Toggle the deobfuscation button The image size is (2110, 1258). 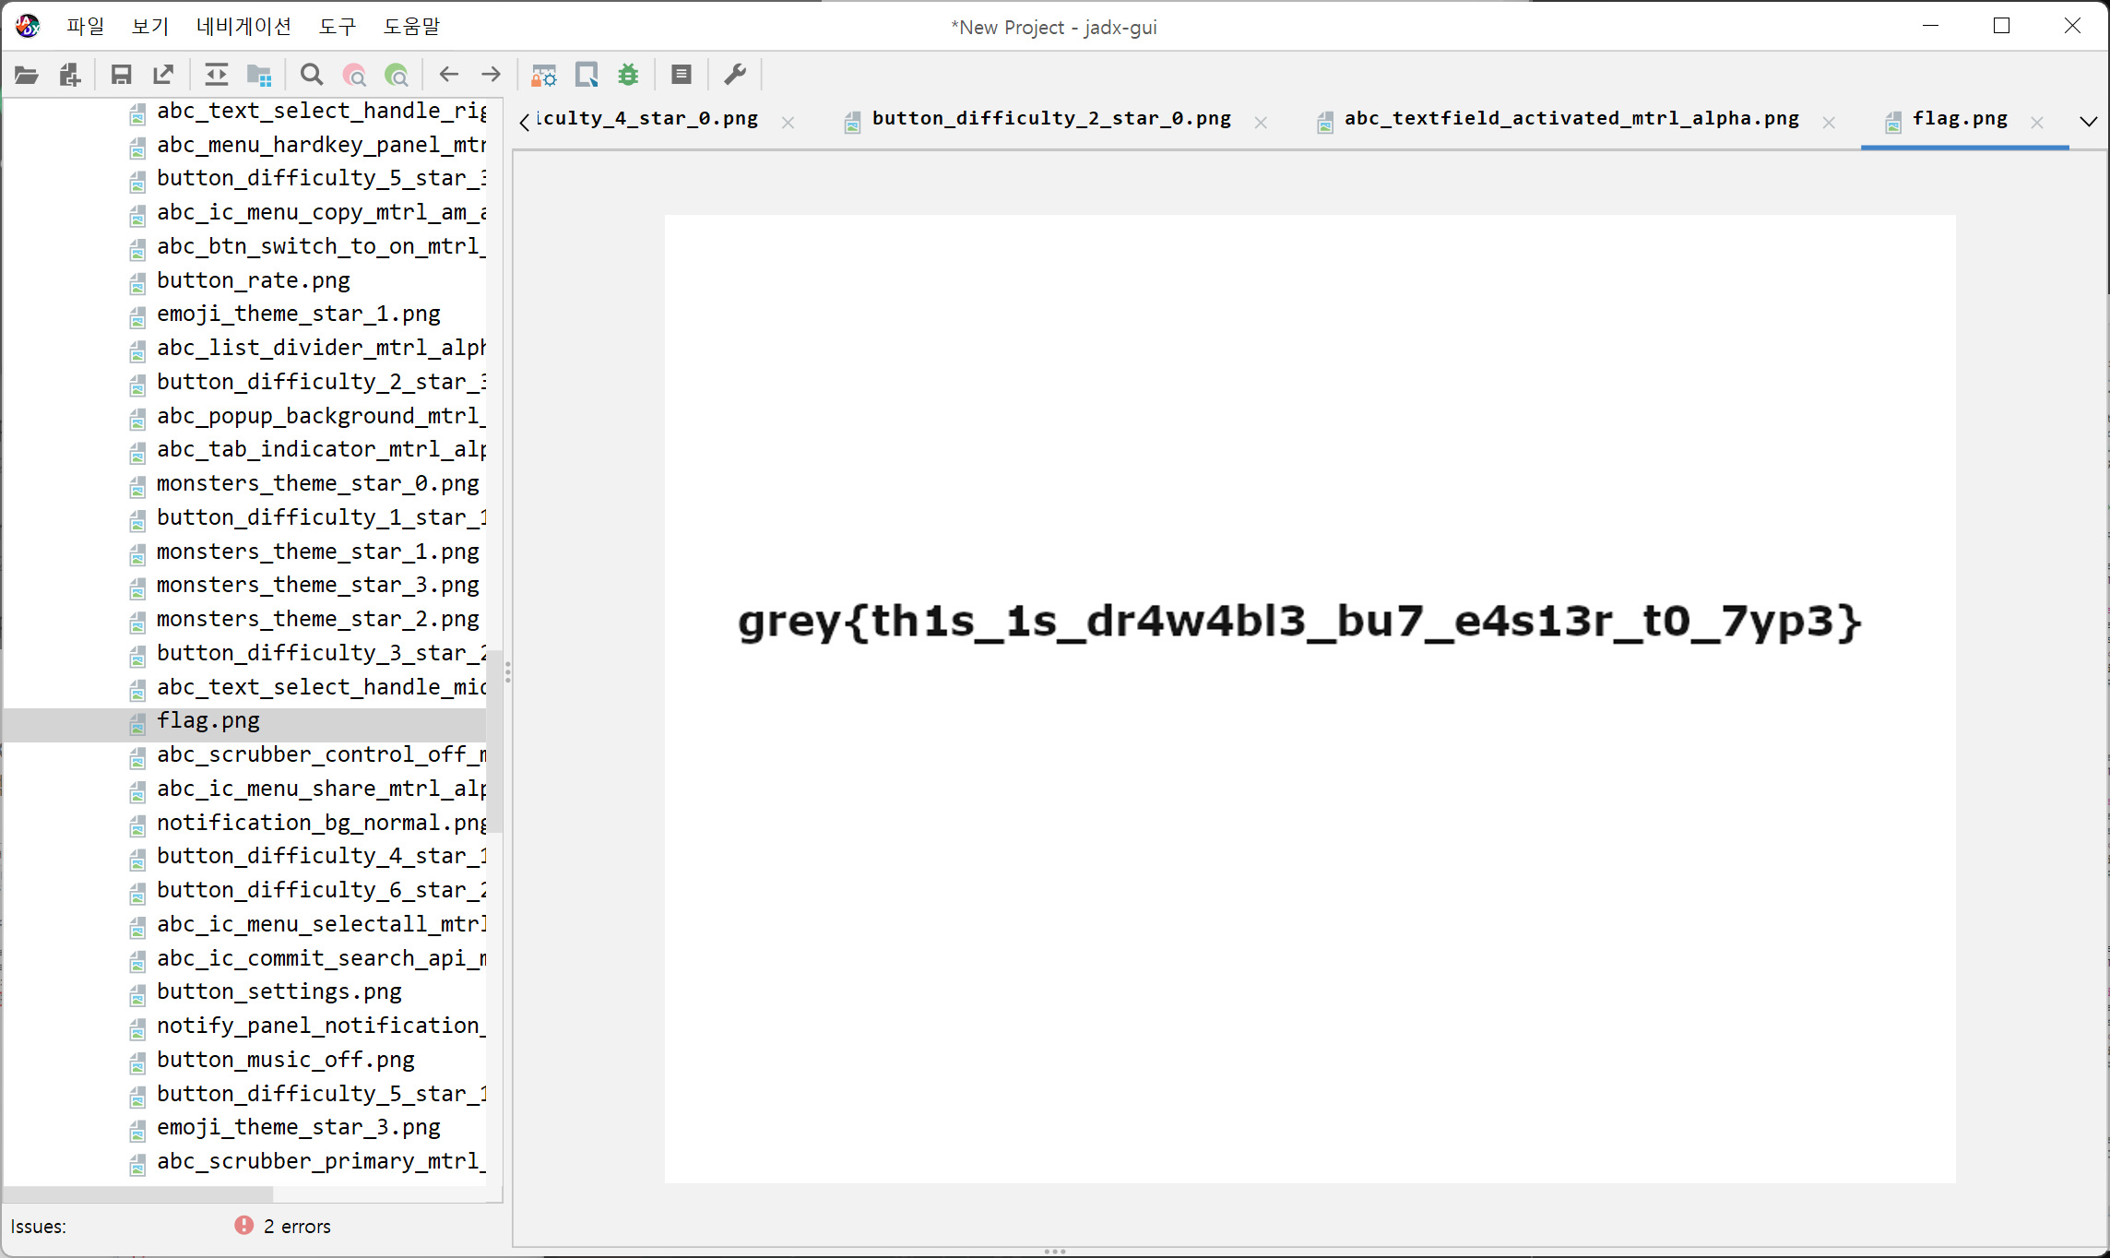(543, 75)
